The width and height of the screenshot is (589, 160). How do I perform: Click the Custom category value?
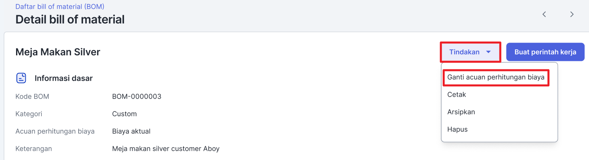[124, 114]
